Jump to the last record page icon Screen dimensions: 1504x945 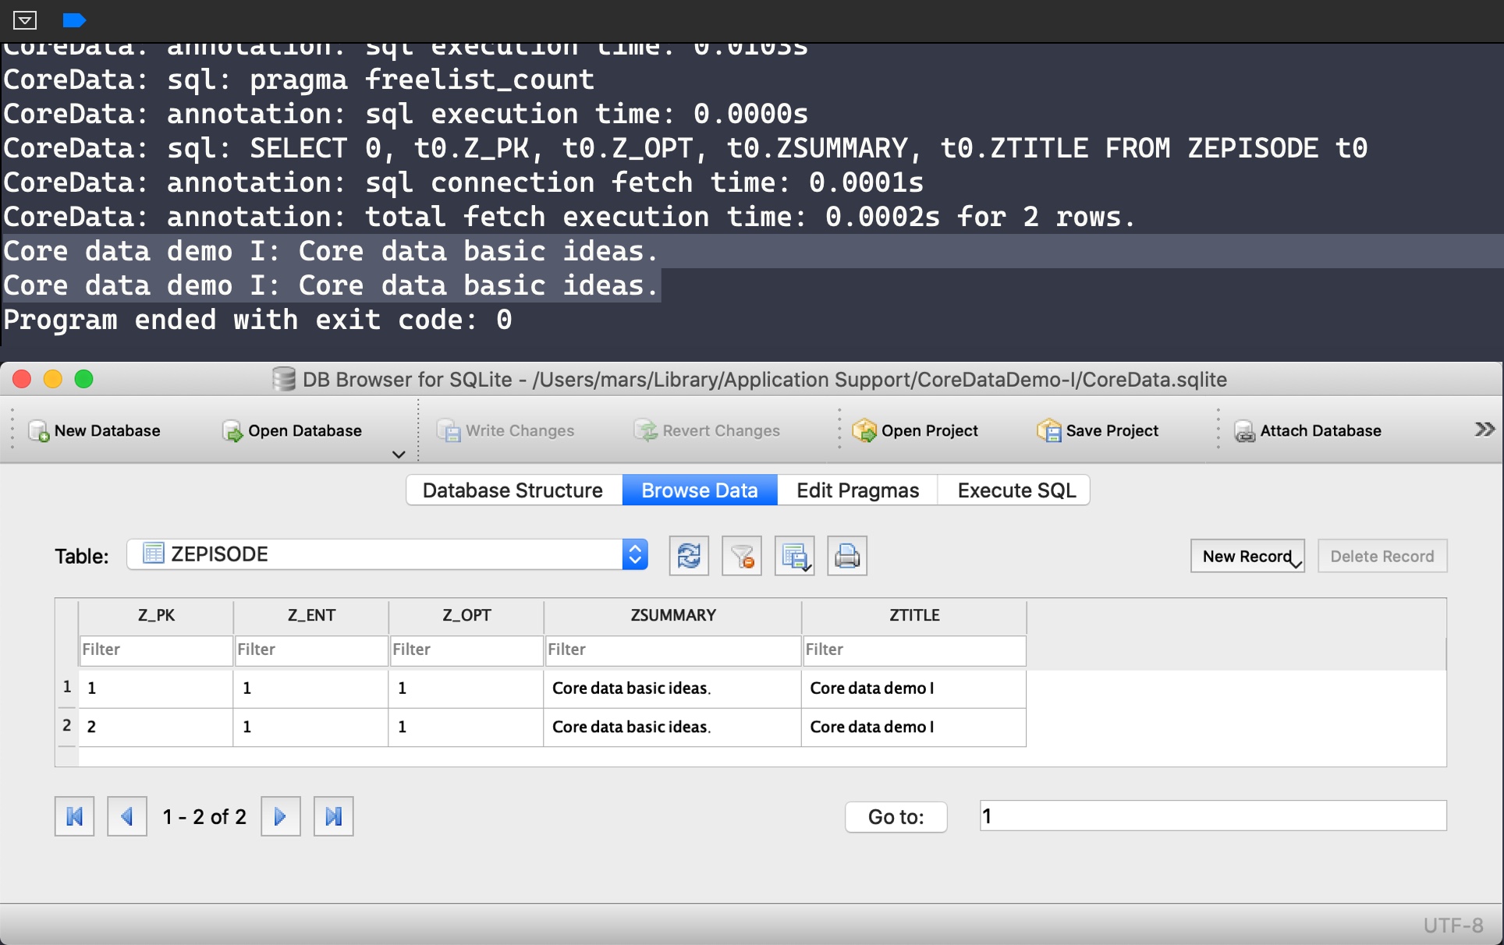[x=333, y=816]
